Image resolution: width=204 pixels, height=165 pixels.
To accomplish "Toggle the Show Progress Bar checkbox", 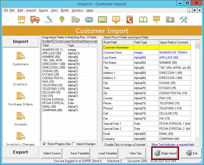I will coord(44,144).
